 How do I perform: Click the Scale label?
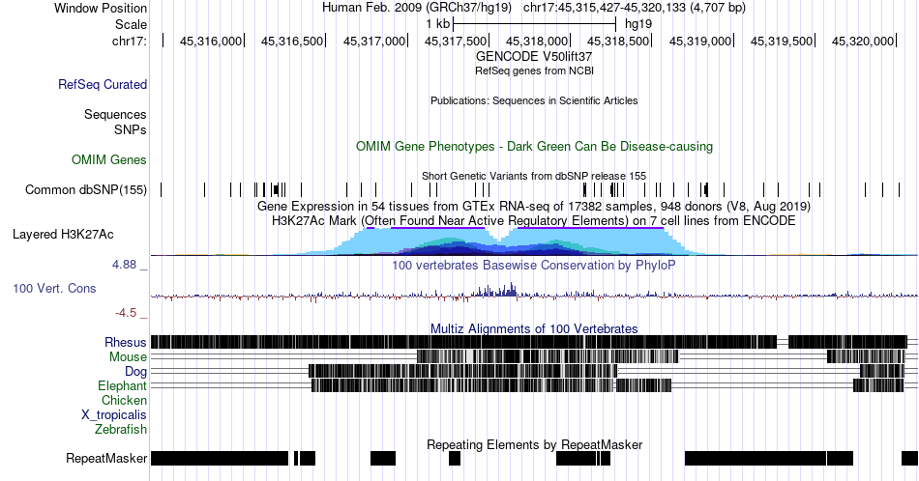click(132, 24)
